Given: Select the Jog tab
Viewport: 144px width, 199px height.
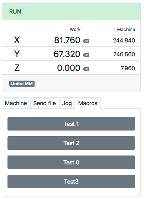Looking at the screenshot, I should pos(67,103).
